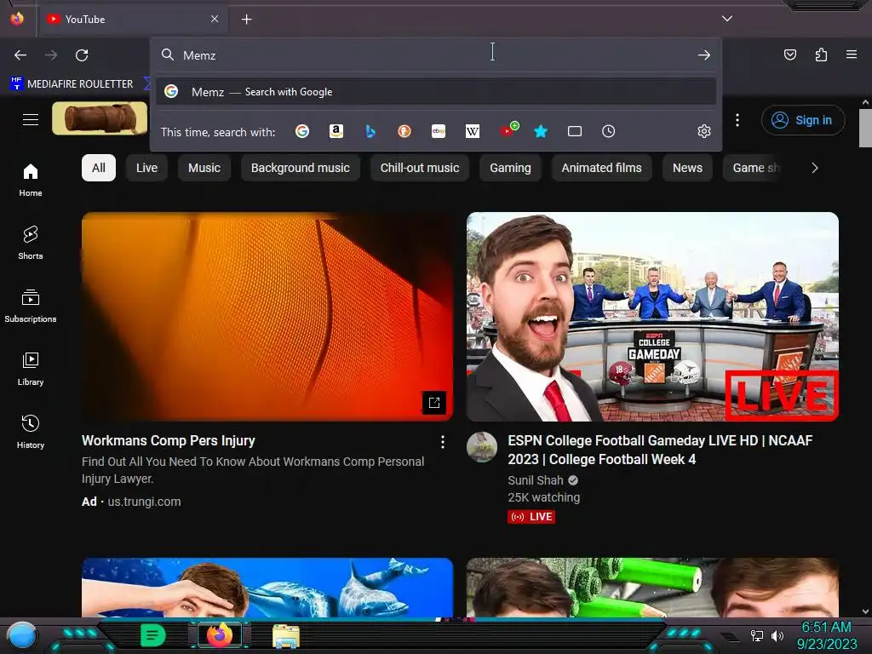Open the green battery video thumbnail
Screen dimensions: 872x654
coord(652,588)
